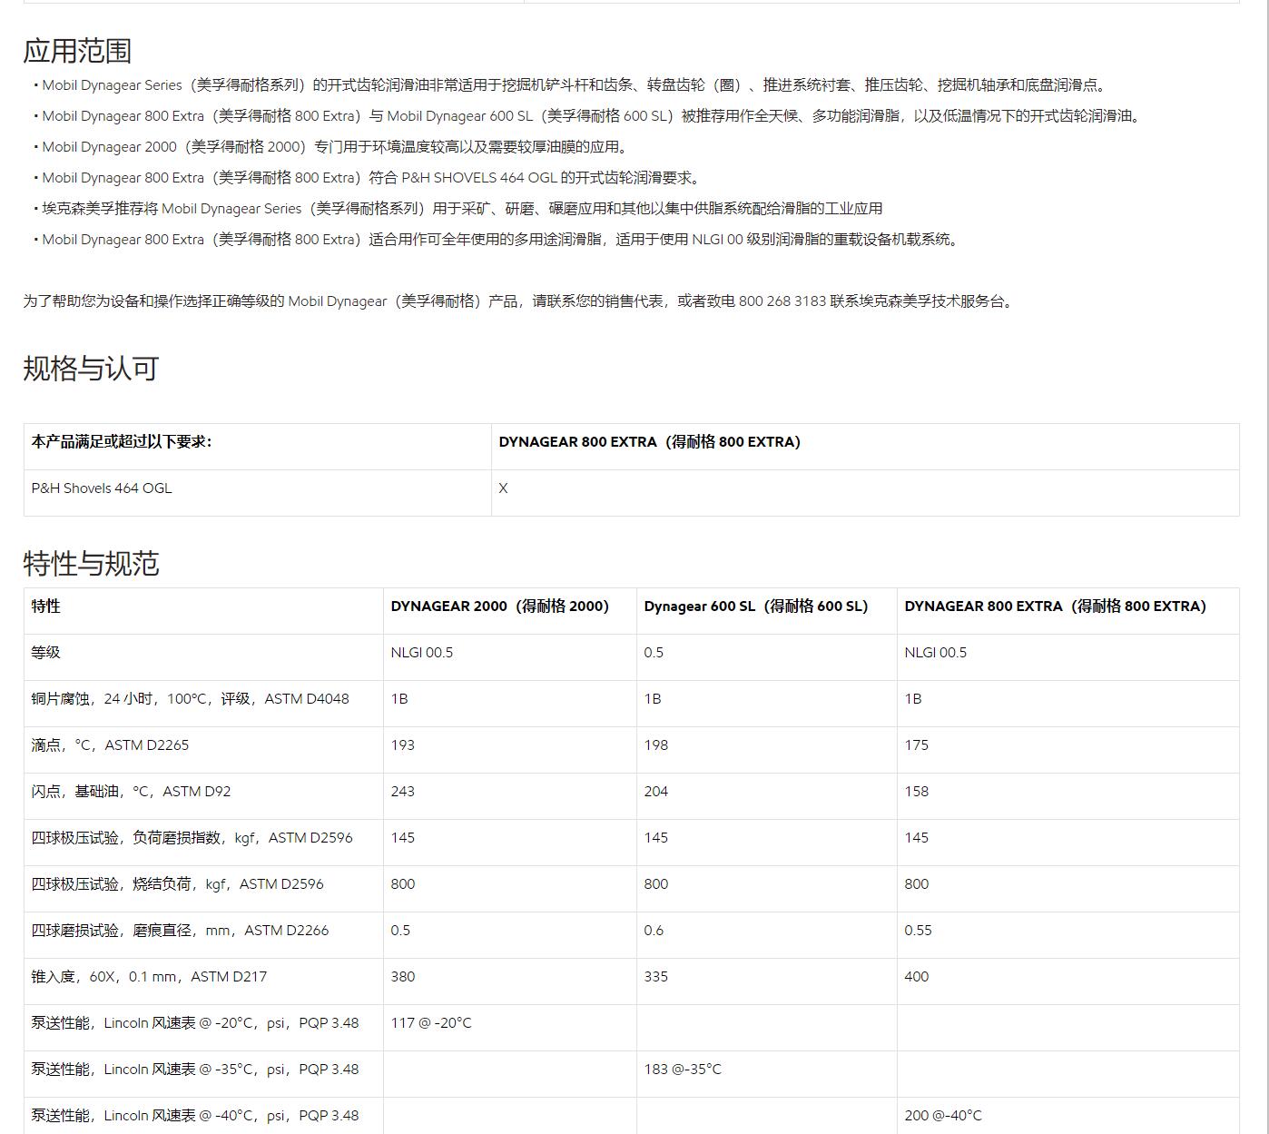Click the 117 @ -20°C pumpability value
This screenshot has width=1269, height=1134.
pyautogui.click(x=431, y=1023)
